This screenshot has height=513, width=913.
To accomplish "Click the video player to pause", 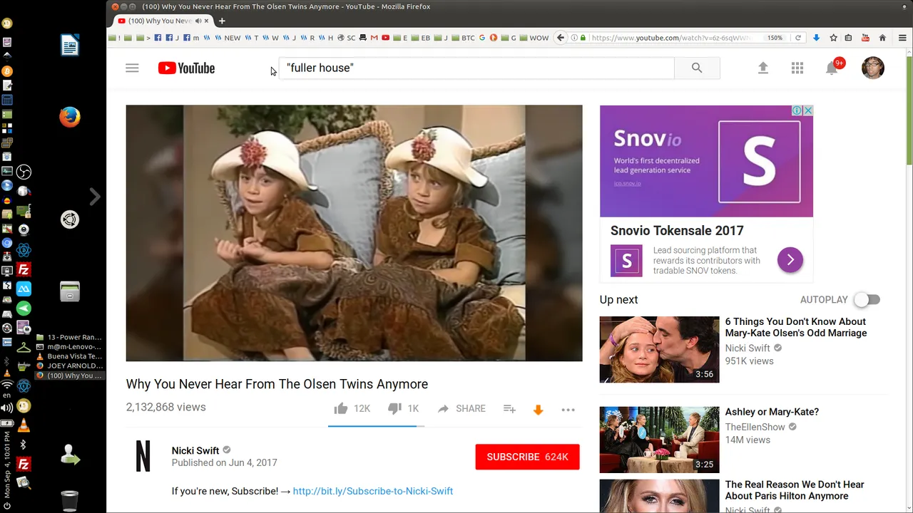I will pyautogui.click(x=354, y=233).
